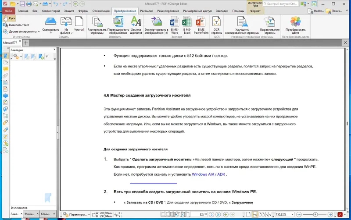Export to В MS PowerPoint
The height and width of the screenshot is (220, 351).
[201, 25]
